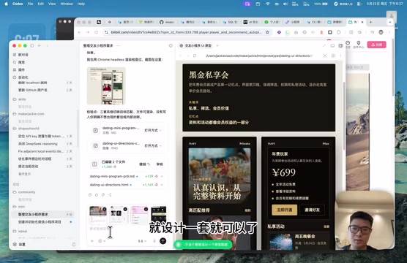Click the thumbs down feedback icon
Image resolution: width=407 pixels, height=263 pixels.
pos(103,194)
